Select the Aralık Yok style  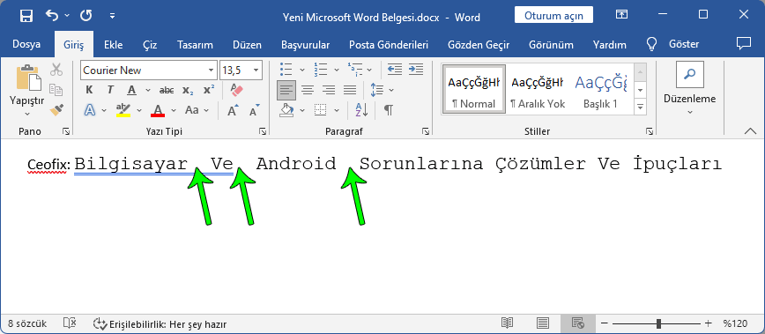(537, 90)
